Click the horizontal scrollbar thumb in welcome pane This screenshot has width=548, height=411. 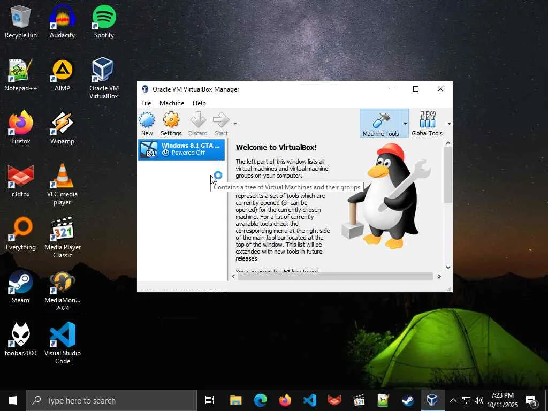tap(336, 277)
